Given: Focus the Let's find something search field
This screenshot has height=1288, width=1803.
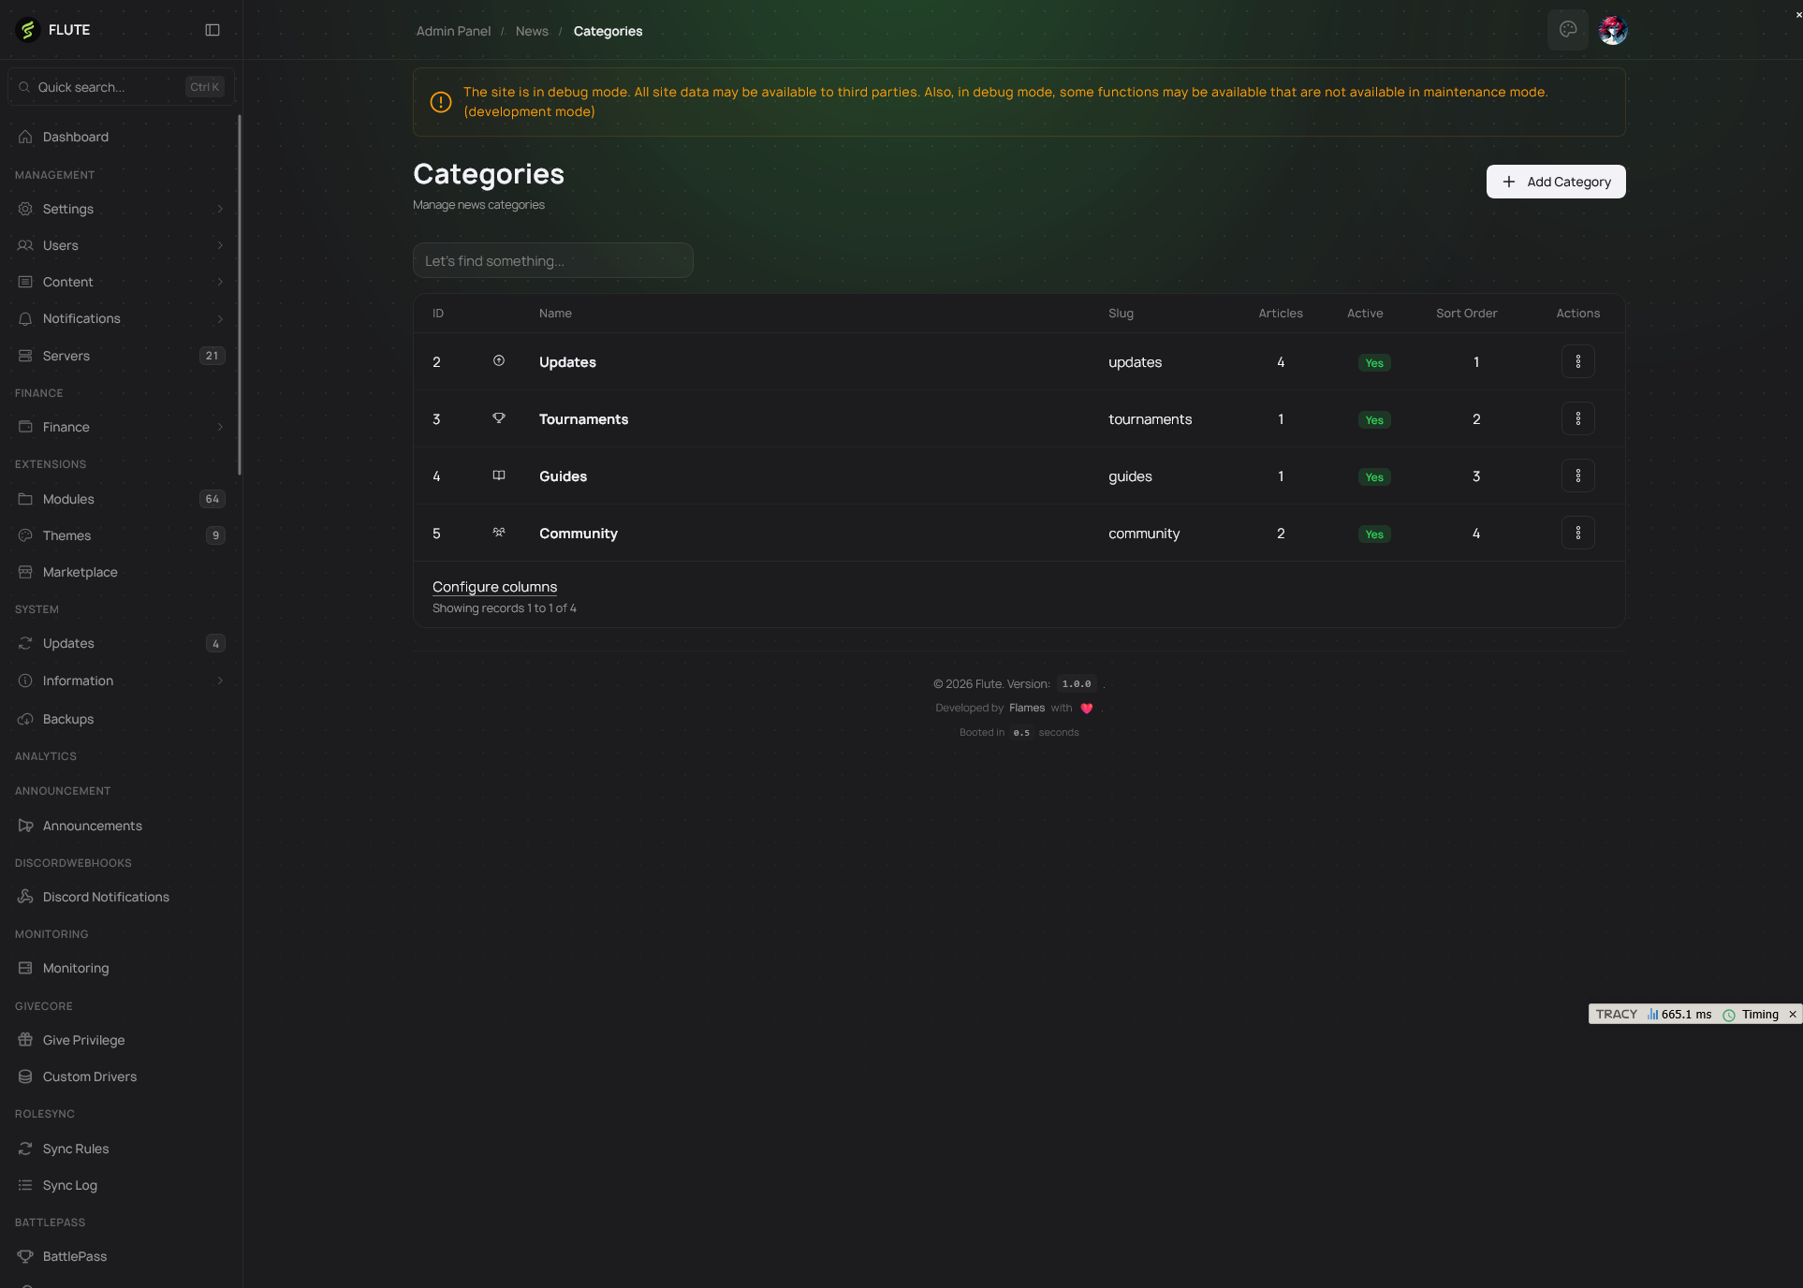Looking at the screenshot, I should pyautogui.click(x=552, y=260).
